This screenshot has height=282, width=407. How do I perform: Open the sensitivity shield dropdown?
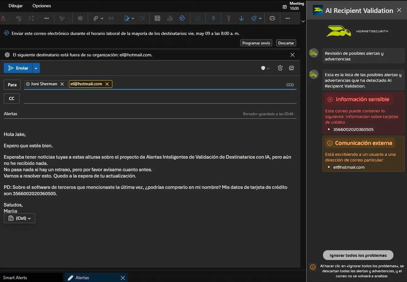coord(265,68)
